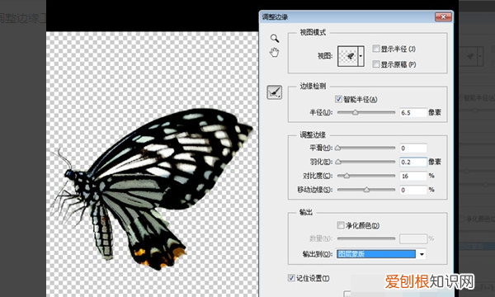The image size is (495, 297).
Task: Enable the 显示原稿 (P) checkbox
Action: tap(376, 64)
